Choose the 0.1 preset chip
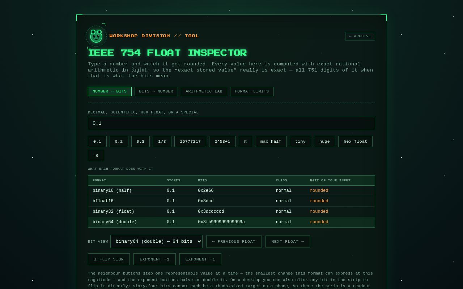The image size is (463, 289). [x=97, y=141]
